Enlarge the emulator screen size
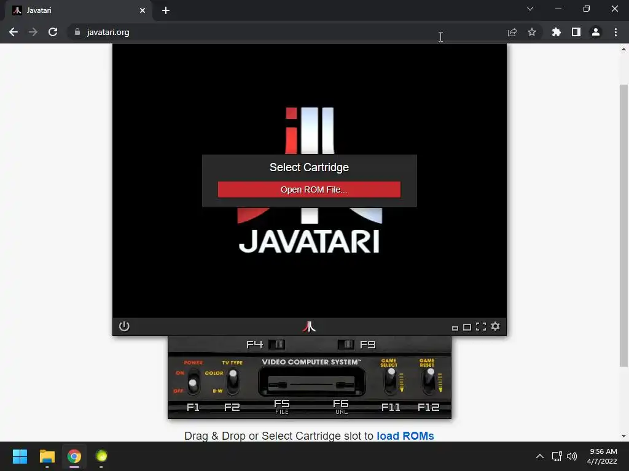Viewport: 629px width, 471px height. coord(467,327)
